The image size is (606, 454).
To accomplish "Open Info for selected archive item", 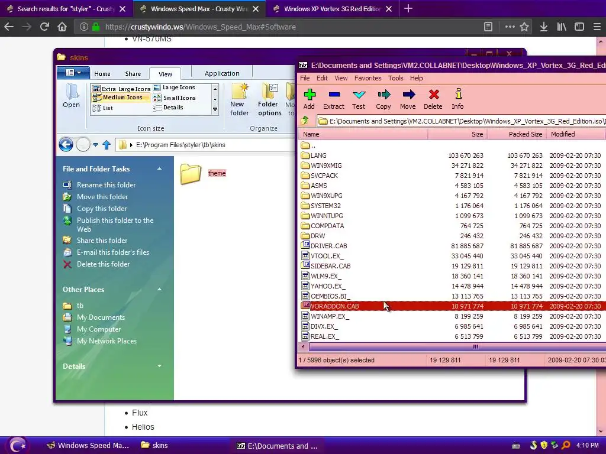I will (x=458, y=99).
